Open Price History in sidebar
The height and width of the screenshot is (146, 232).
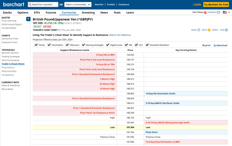(8, 68)
